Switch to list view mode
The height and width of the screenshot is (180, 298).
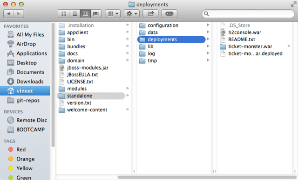[74, 14]
